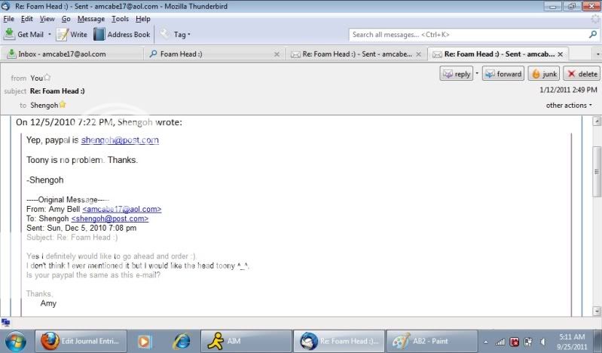Forward this email
This screenshot has width=602, height=353.
[503, 74]
